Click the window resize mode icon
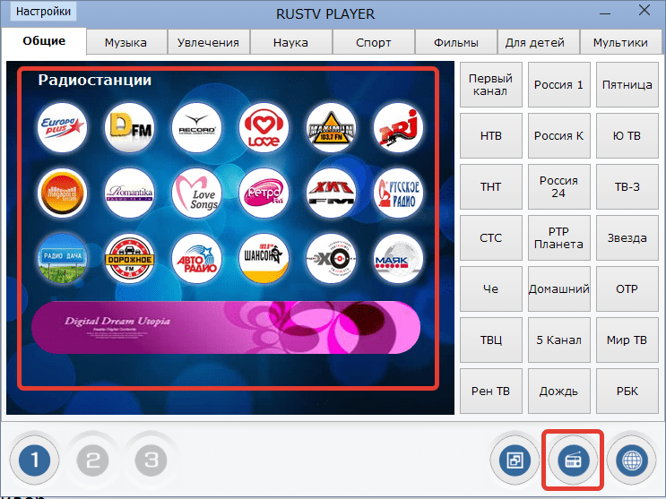The width and height of the screenshot is (666, 499). 515,460
